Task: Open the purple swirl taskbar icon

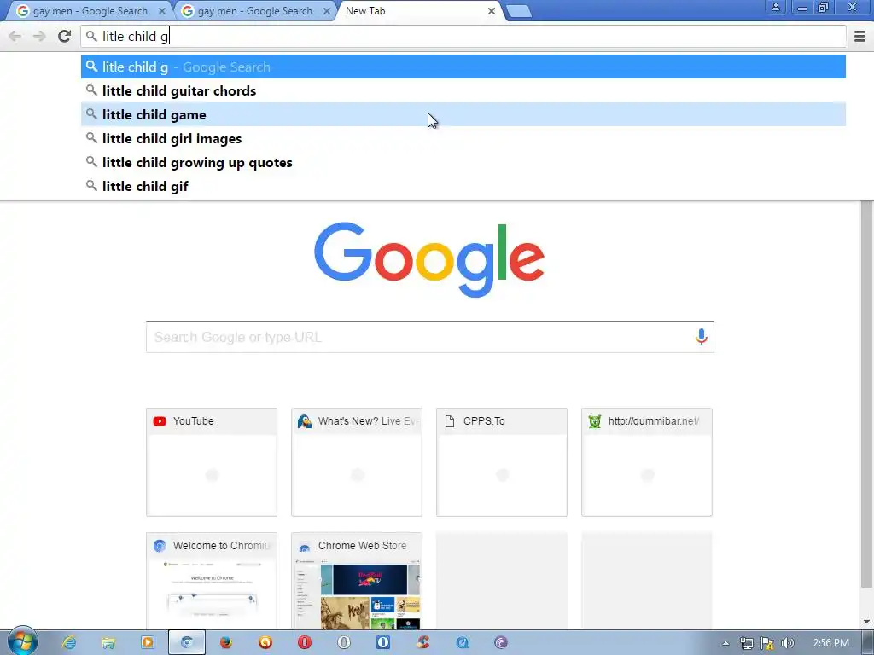Action: 500,643
